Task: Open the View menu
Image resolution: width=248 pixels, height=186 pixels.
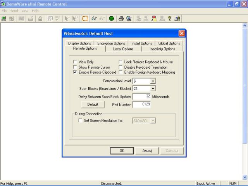Action: [x=25, y=11]
